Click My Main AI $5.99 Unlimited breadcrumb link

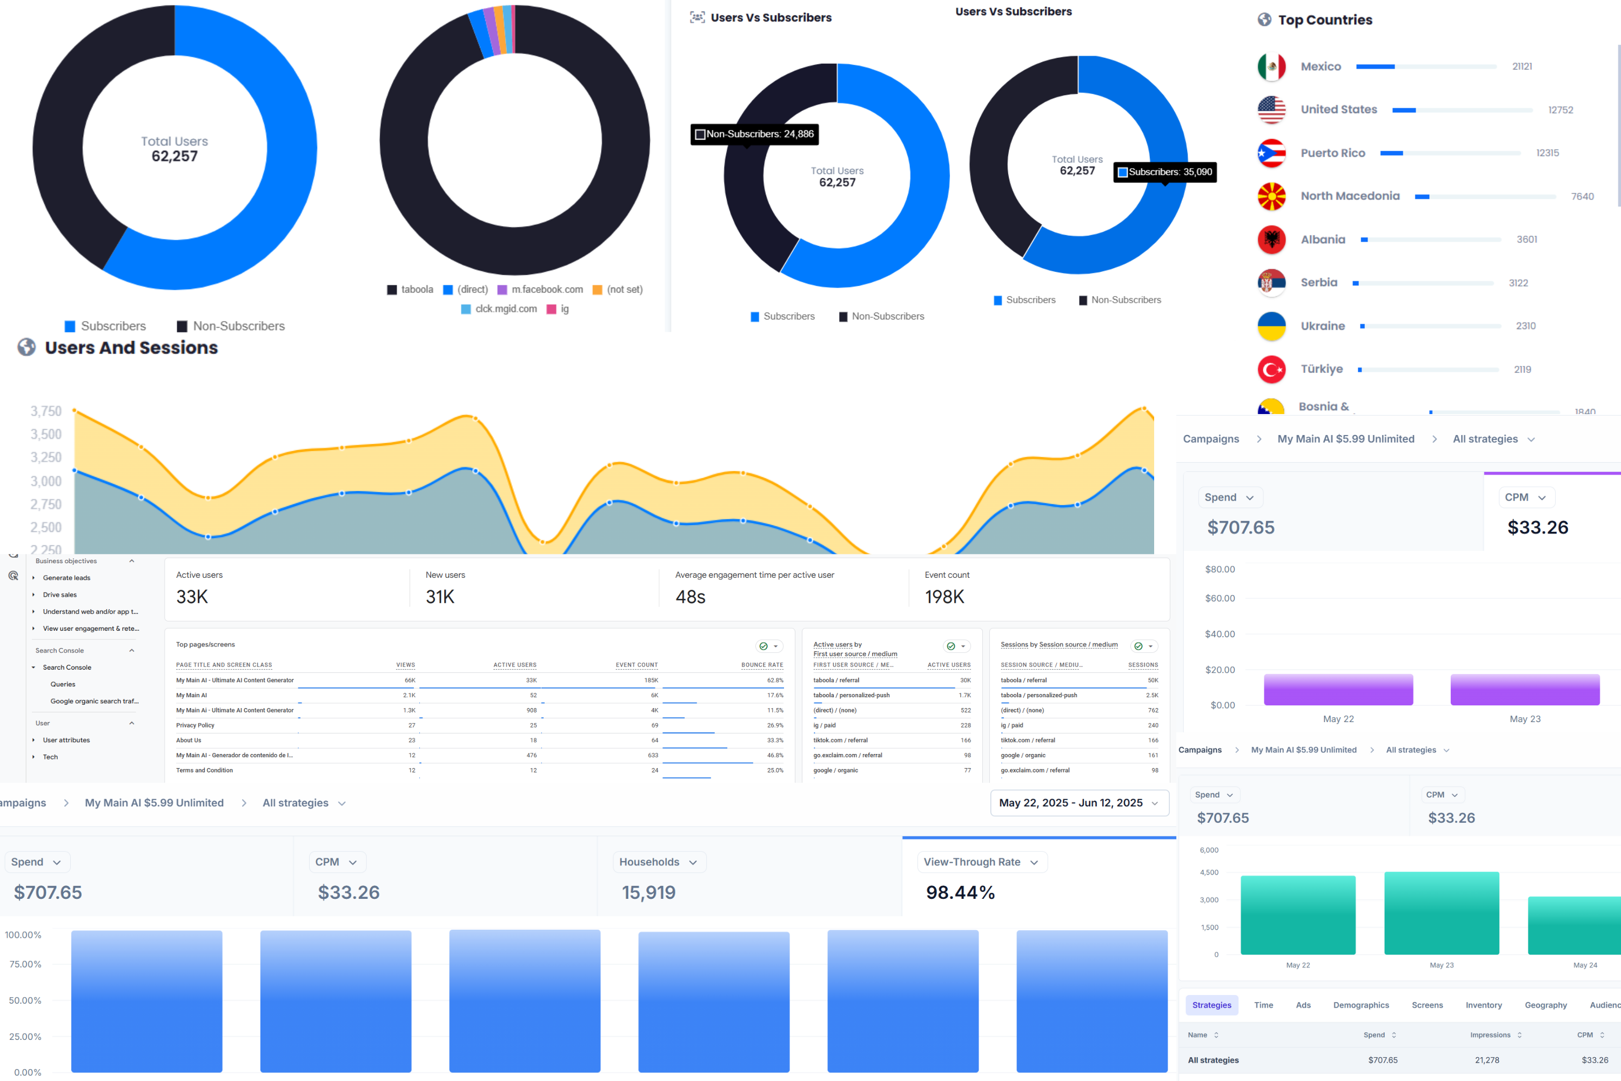coord(153,803)
